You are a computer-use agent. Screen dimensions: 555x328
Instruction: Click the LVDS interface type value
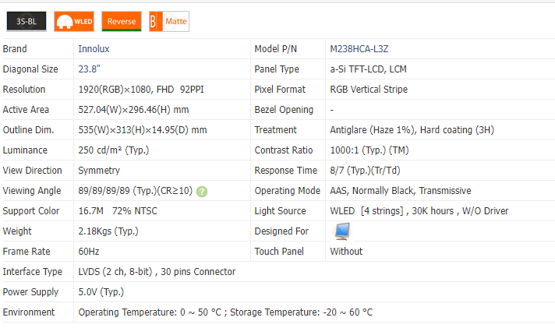click(157, 272)
